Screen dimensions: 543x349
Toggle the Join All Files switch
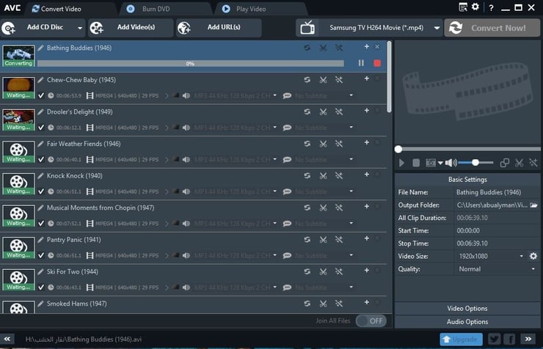pos(371,321)
